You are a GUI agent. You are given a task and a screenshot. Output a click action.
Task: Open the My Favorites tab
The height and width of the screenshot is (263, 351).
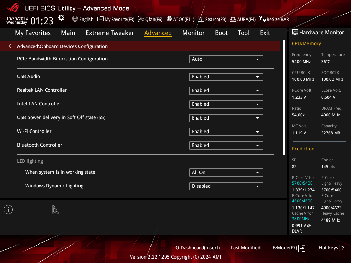(x=33, y=33)
